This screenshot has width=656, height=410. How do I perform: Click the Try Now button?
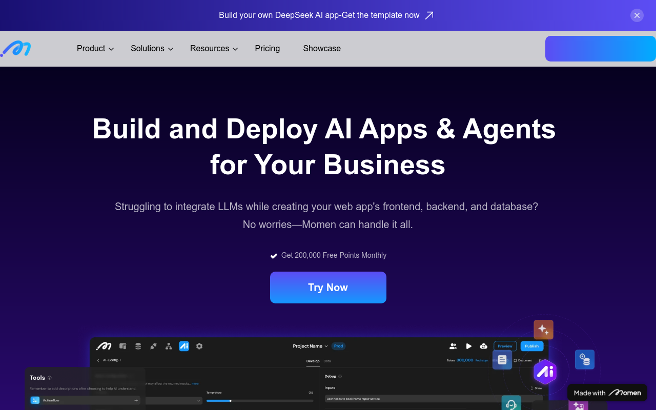[x=328, y=288]
